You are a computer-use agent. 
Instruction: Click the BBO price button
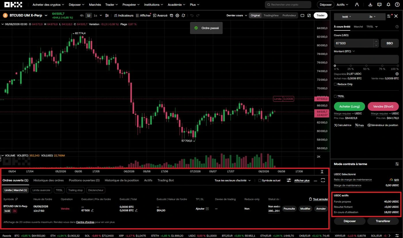(389, 43)
